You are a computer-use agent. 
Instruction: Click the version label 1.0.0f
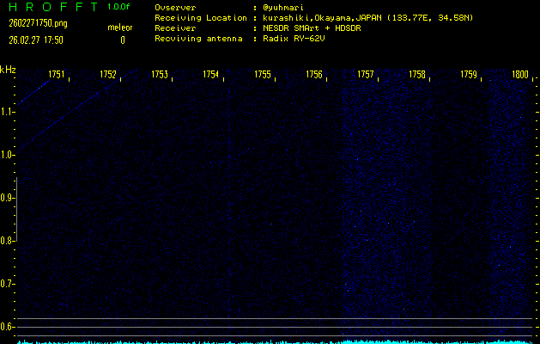(x=118, y=7)
